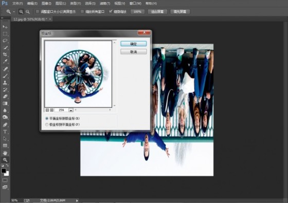Select the Crop tool
288x203 pixels.
tap(5, 54)
